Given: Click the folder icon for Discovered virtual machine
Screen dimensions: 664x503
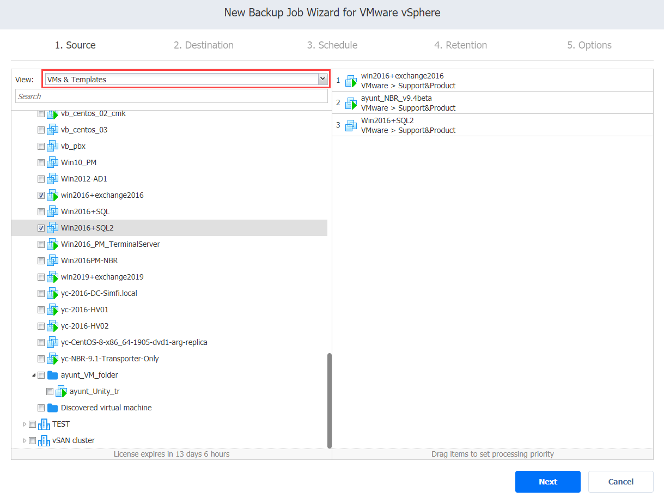Looking at the screenshot, I should [x=53, y=408].
